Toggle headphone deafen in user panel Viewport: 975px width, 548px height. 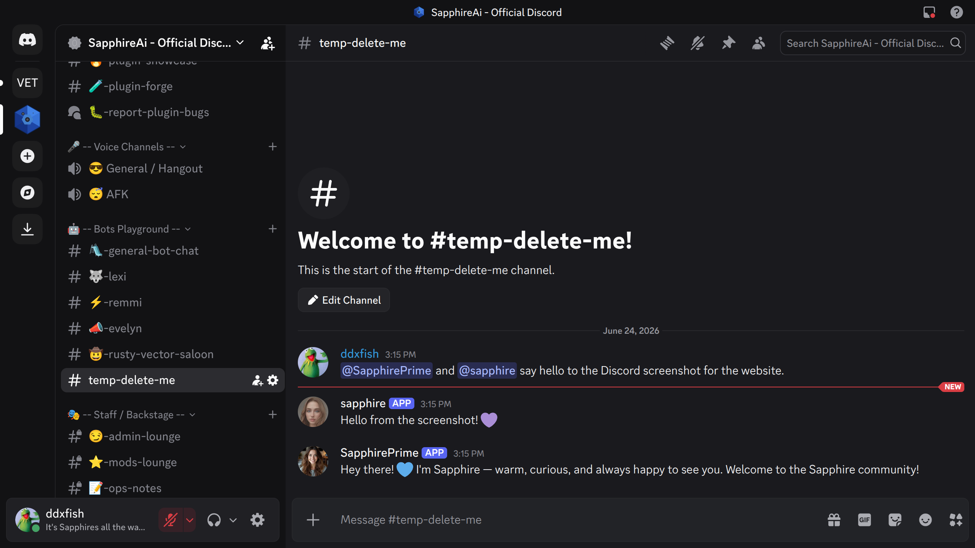pyautogui.click(x=214, y=520)
